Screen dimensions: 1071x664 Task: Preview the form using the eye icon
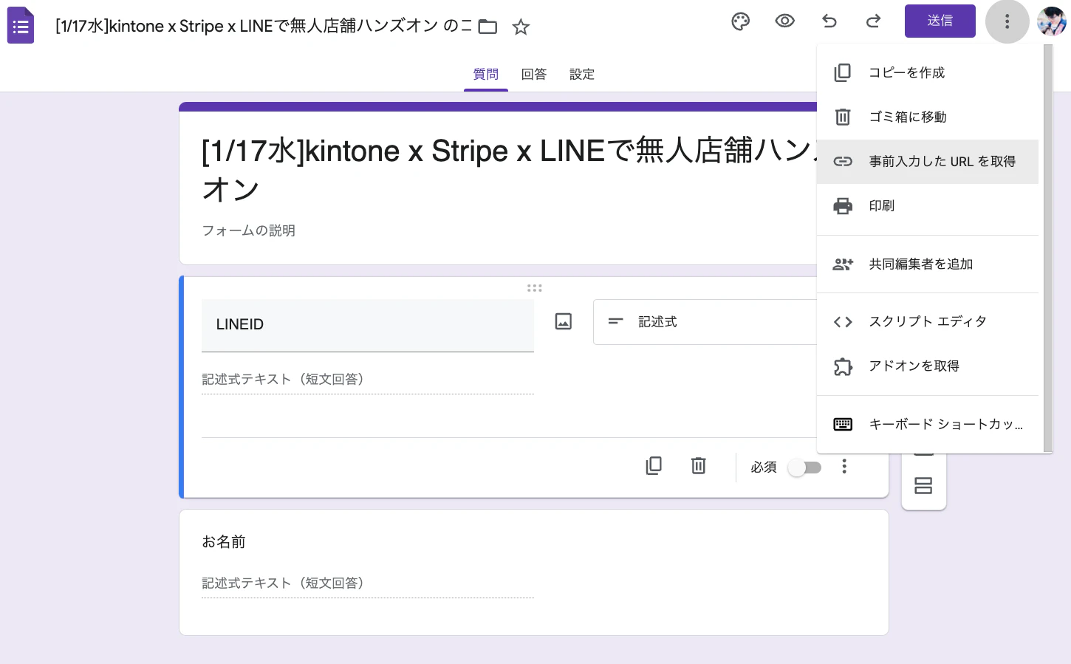[x=785, y=21]
